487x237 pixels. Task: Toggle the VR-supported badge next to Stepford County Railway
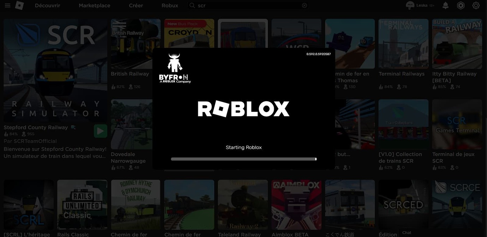pos(73,127)
